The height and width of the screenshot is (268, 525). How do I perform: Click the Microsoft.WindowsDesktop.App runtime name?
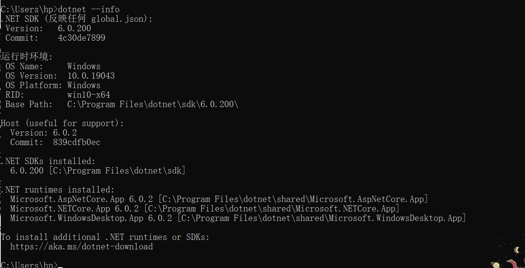pos(76,218)
